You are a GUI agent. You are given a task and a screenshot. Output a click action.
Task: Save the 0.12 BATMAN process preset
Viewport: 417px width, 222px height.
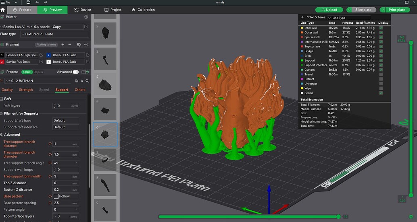77,81
